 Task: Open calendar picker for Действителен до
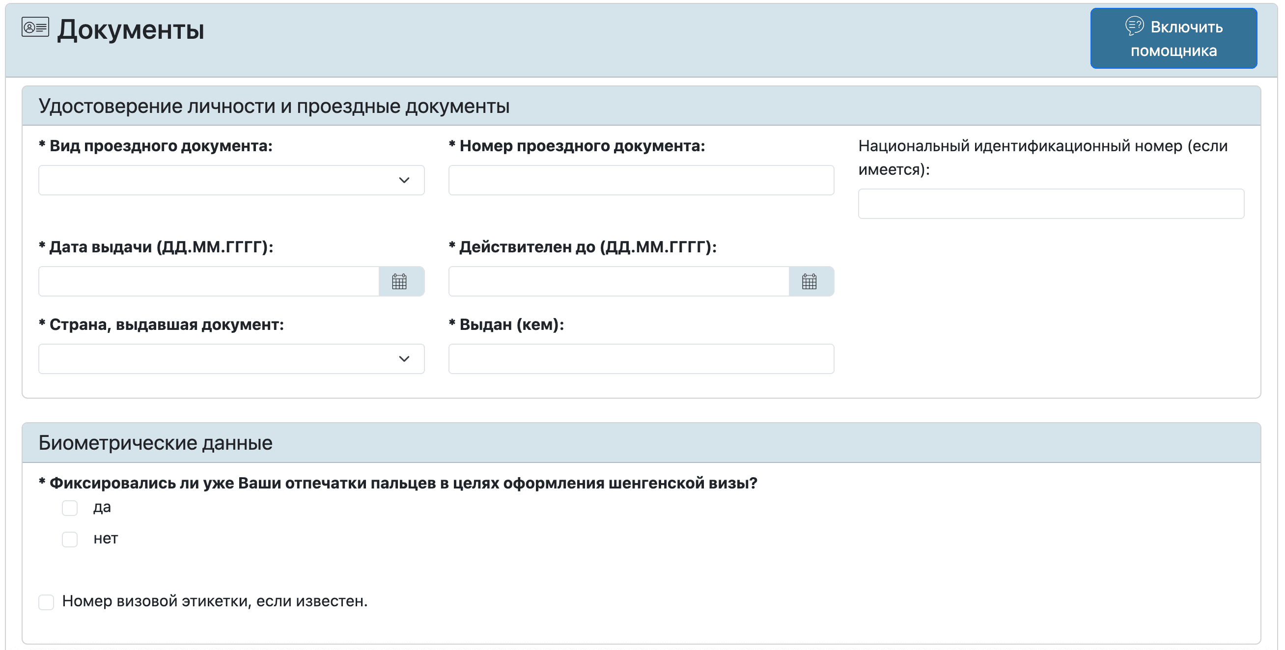[x=811, y=281]
